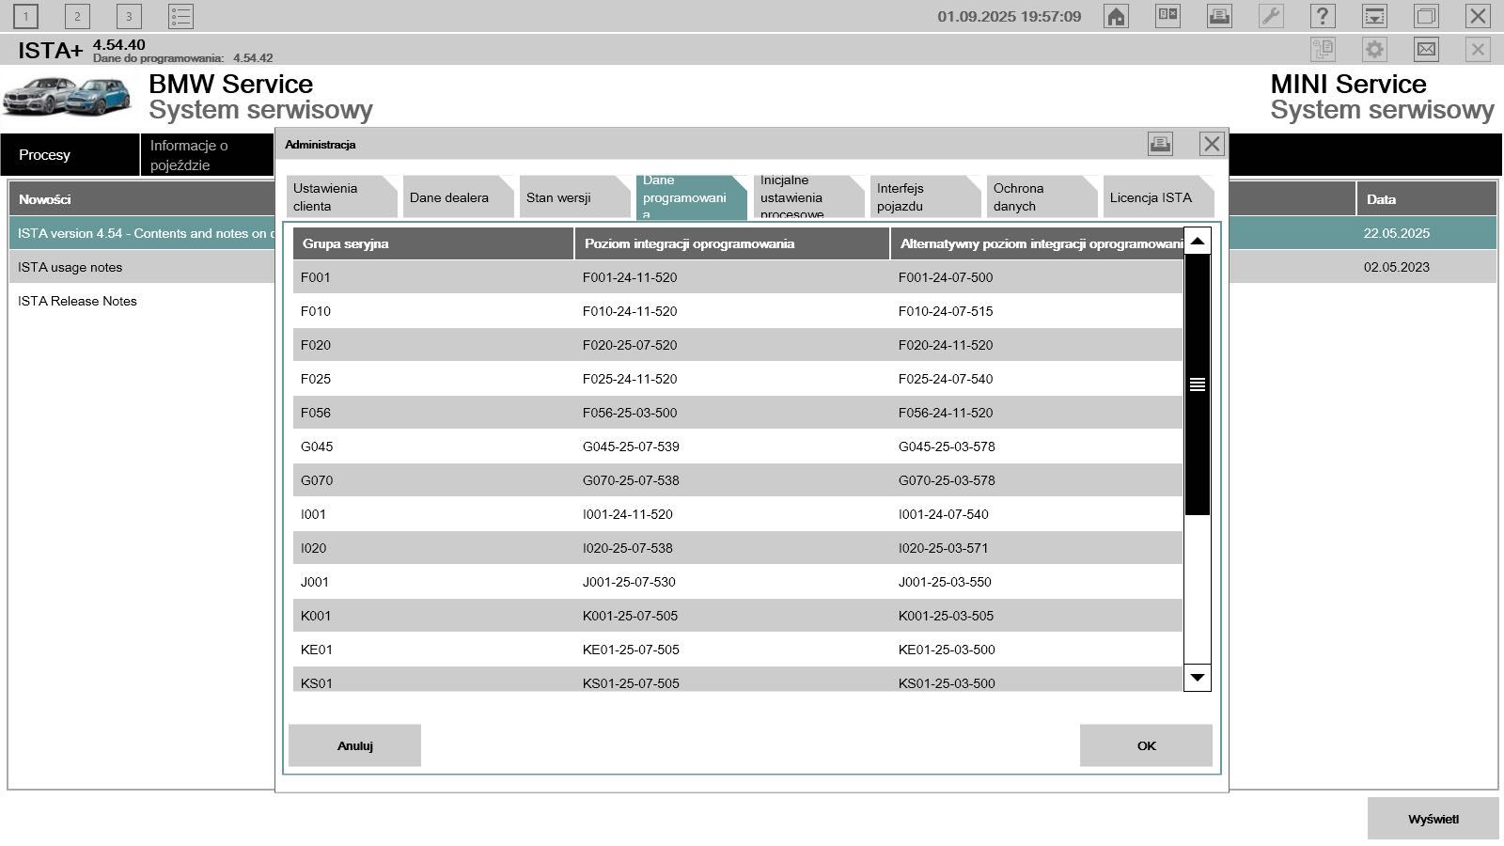
Task: Click the F020-25-07-520 cell
Action: (630, 345)
